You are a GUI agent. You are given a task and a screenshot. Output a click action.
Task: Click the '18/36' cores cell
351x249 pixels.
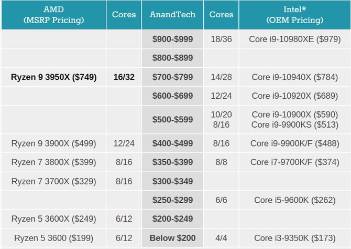click(x=221, y=39)
